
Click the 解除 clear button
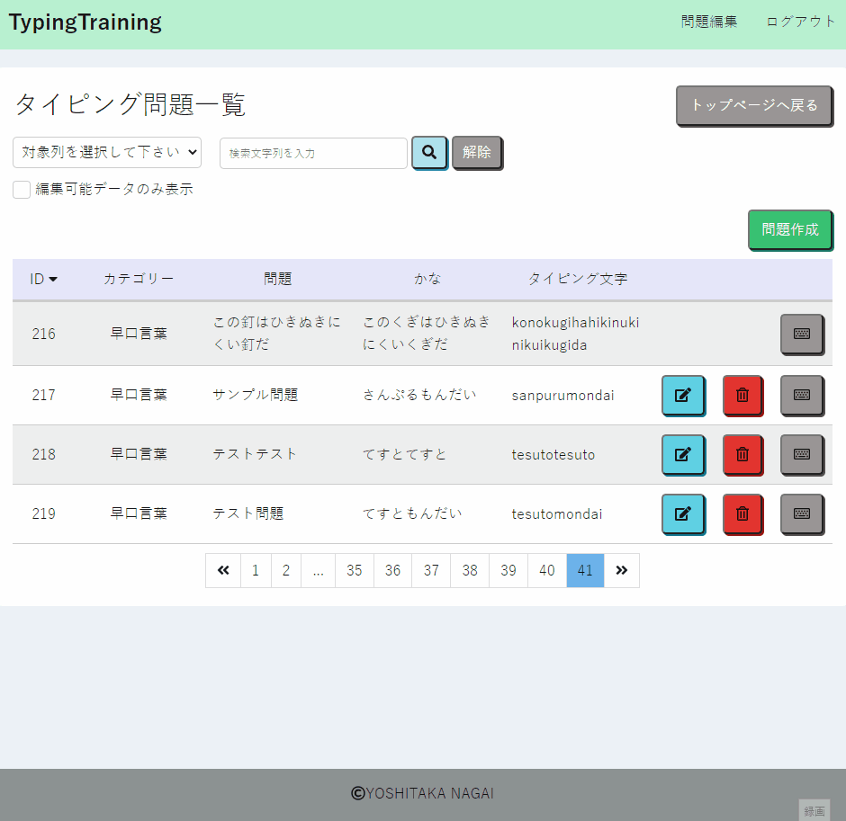(x=477, y=153)
